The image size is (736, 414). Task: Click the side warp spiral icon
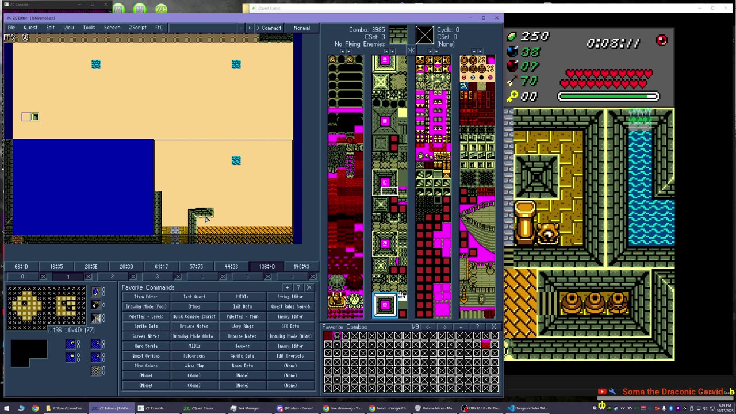[96, 371]
